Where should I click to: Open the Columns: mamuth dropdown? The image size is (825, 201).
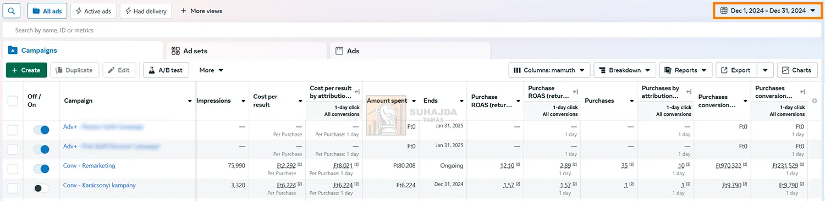pos(549,70)
